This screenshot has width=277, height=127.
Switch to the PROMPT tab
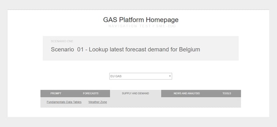[56, 93]
